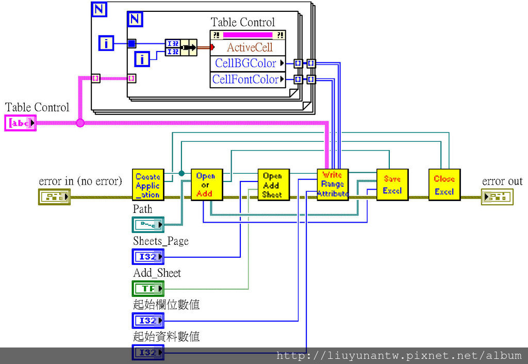Image resolution: width=528 pixels, height=364 pixels.
Task: Select the error in cluster terminal
Action: pos(54,196)
